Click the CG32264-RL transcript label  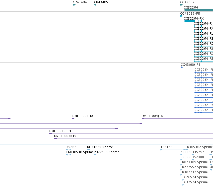203,34
